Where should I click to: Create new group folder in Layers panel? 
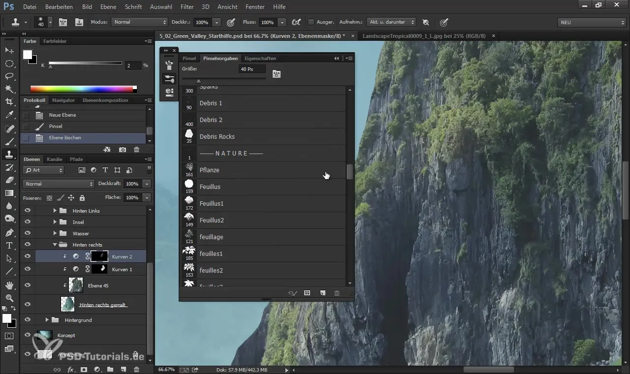(x=110, y=369)
